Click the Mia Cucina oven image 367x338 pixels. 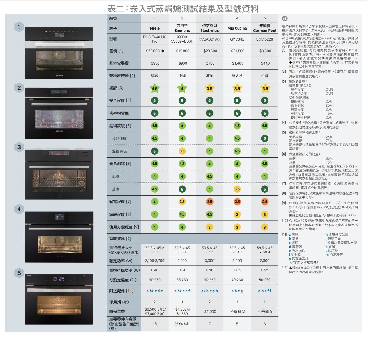[59, 237]
